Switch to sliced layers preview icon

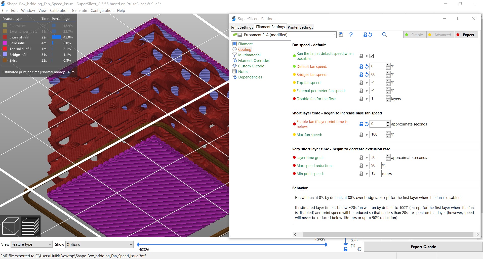click(30, 226)
